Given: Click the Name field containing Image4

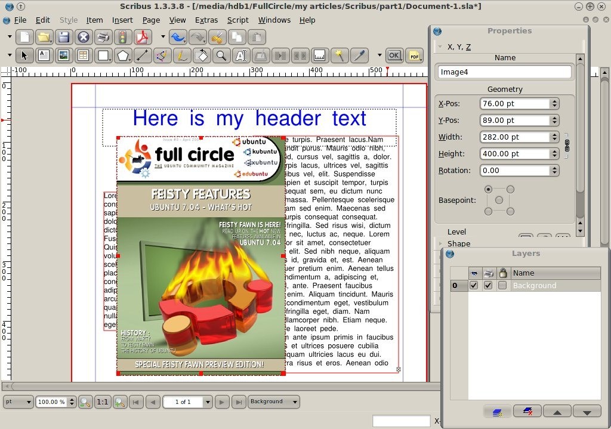Looking at the screenshot, I should coord(505,72).
